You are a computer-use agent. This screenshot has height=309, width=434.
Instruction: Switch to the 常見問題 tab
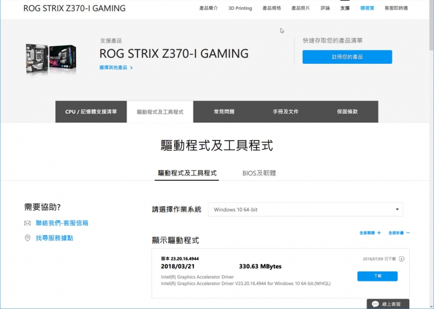(224, 112)
